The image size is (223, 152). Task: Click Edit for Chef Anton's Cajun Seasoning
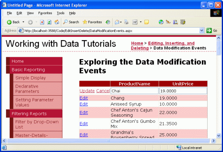84,112
